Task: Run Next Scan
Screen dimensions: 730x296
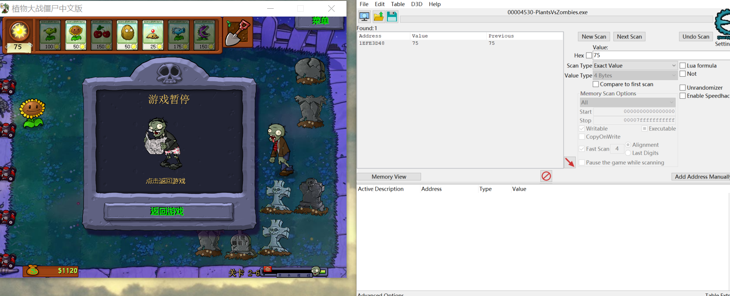Action: [629, 37]
